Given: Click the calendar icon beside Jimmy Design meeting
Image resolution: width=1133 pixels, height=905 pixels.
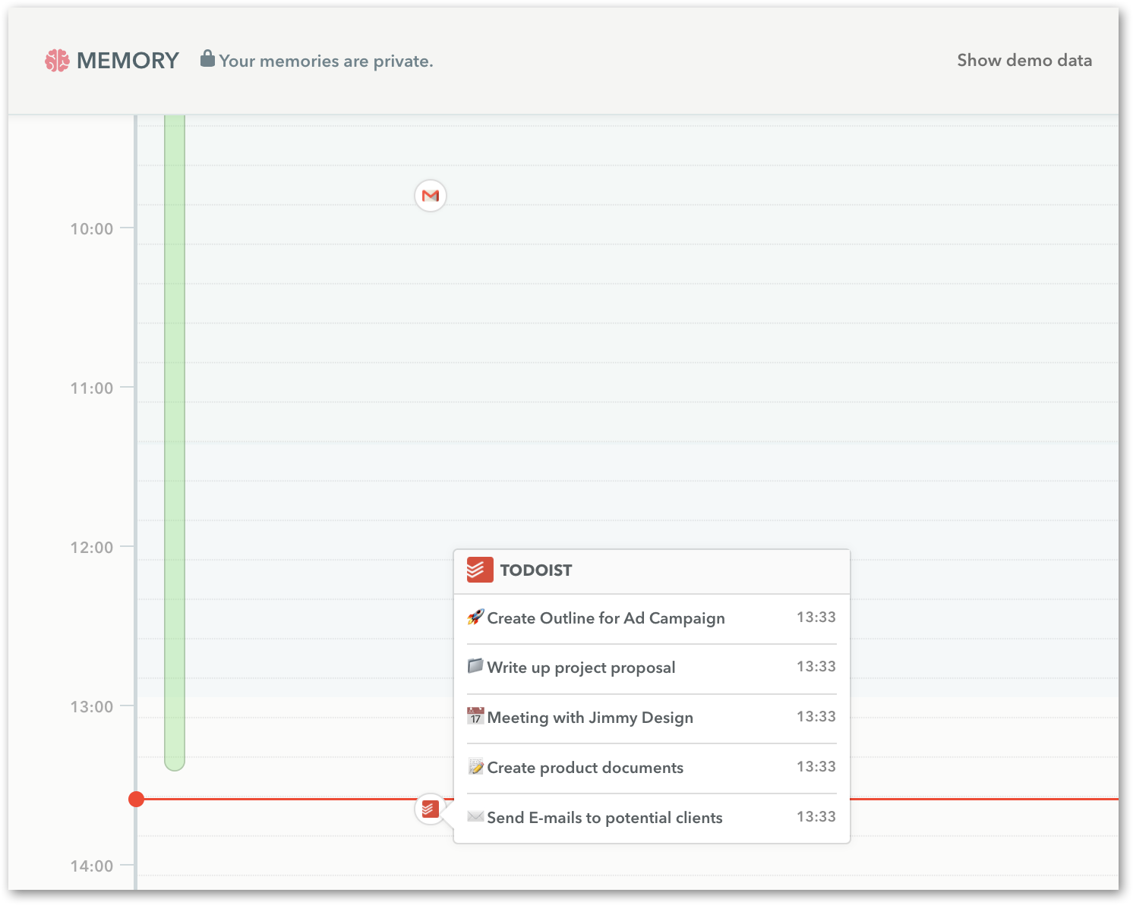Looking at the screenshot, I should pyautogui.click(x=475, y=717).
